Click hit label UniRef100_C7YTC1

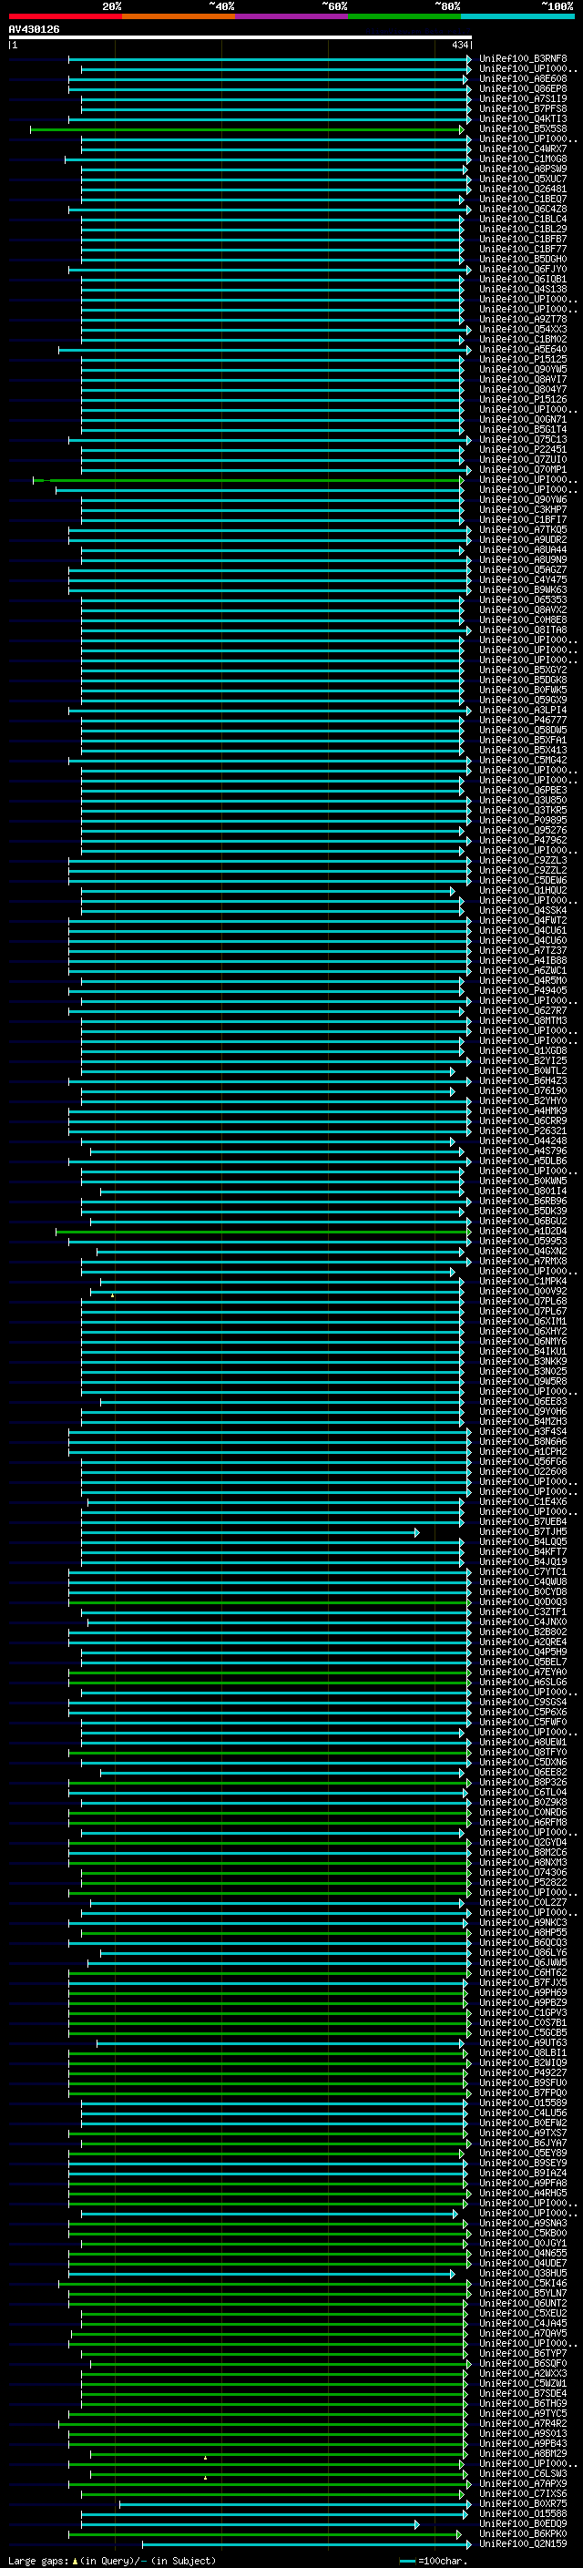(x=523, y=1572)
